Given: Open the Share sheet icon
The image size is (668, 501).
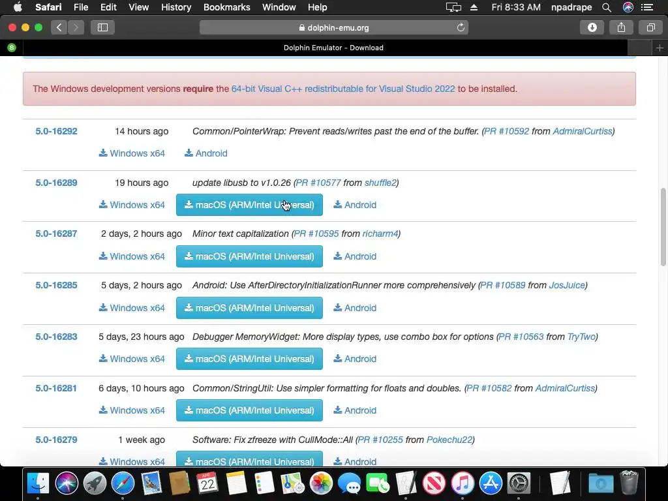Looking at the screenshot, I should 621,27.
